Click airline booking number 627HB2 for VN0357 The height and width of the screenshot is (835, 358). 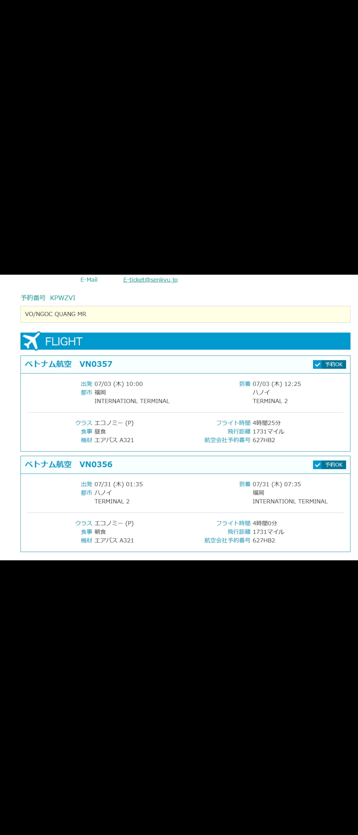pyautogui.click(x=264, y=440)
